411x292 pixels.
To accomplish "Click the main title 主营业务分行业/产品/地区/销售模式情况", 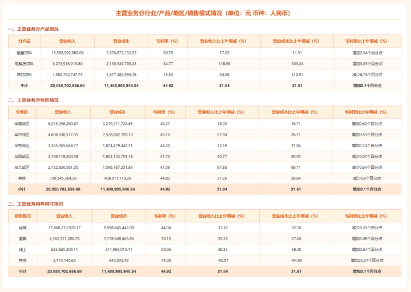I will 205,13.
